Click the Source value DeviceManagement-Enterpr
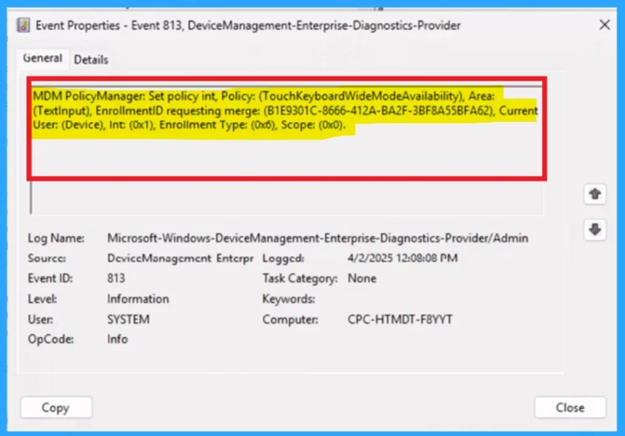 tap(180, 258)
